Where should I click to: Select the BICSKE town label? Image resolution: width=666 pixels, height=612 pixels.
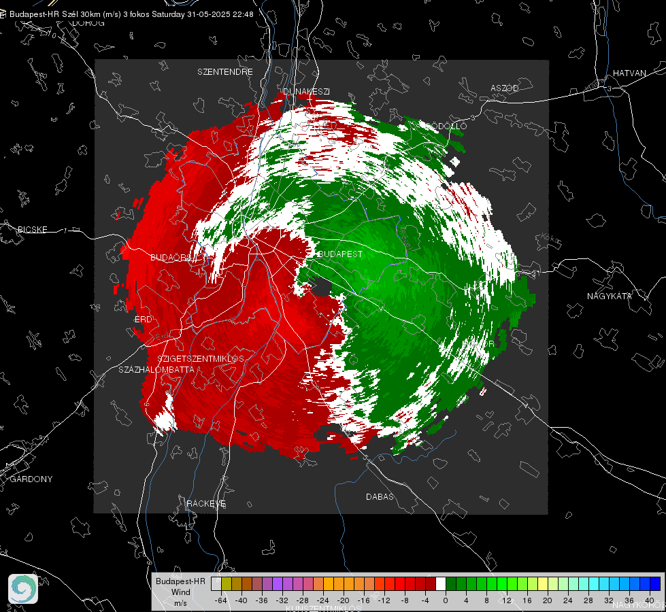32,229
